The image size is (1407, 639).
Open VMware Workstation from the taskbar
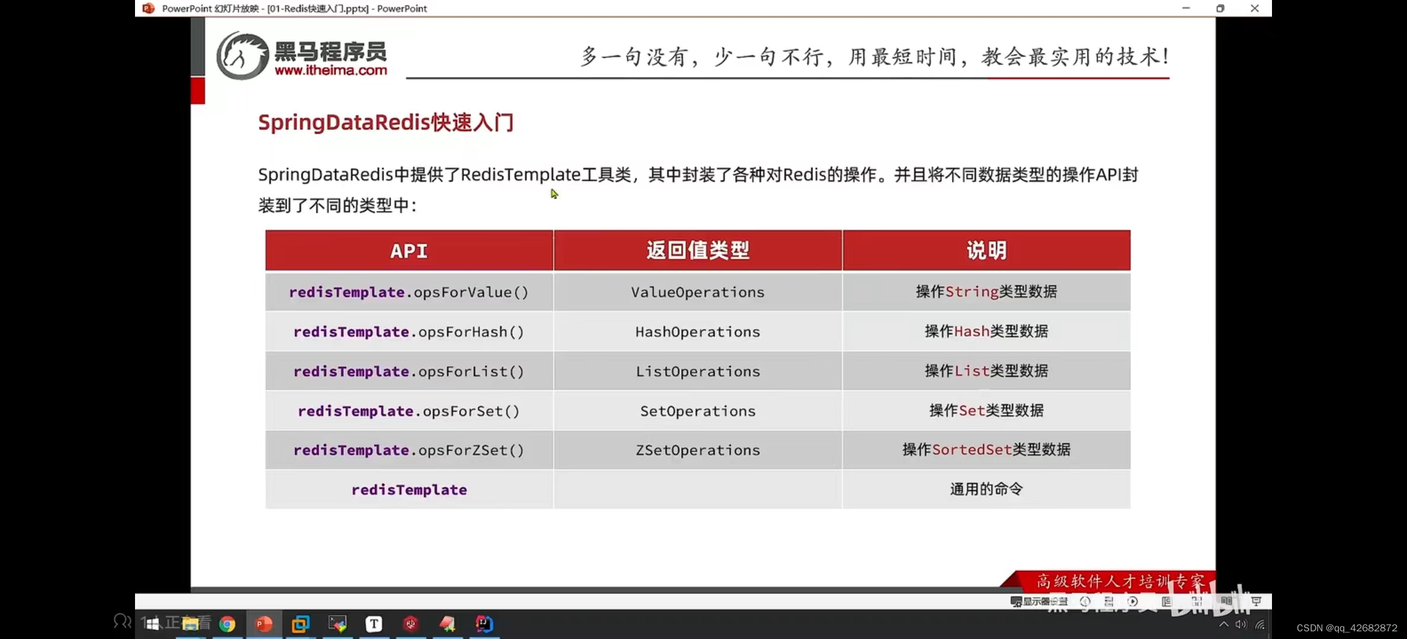click(x=301, y=623)
